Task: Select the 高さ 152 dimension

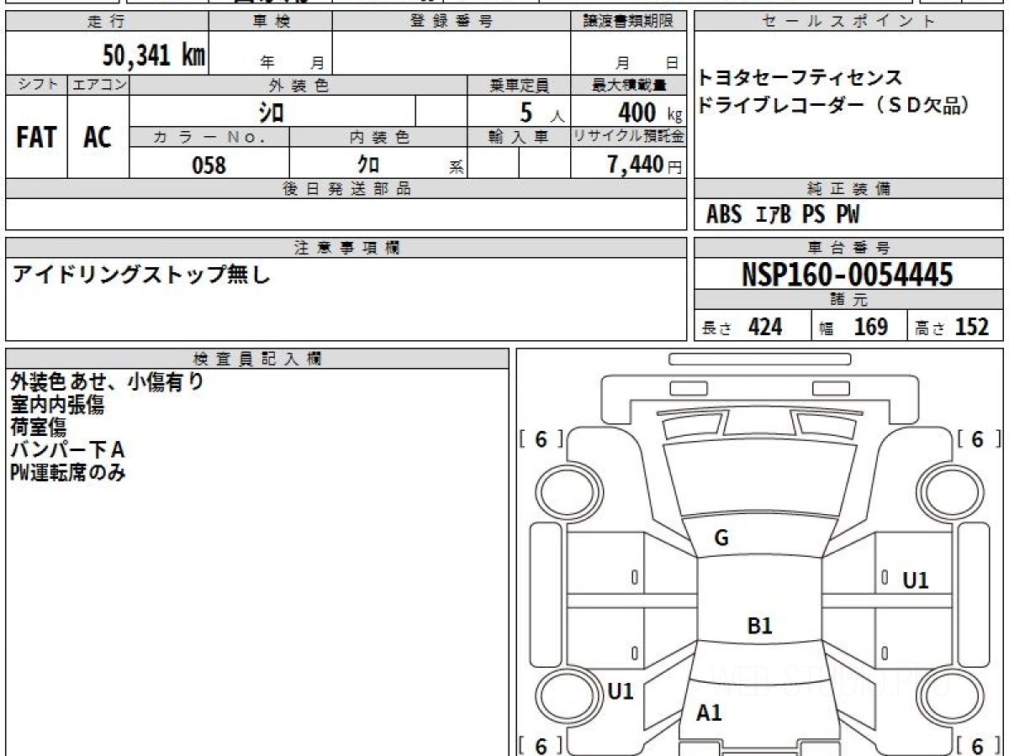Action: [952, 327]
